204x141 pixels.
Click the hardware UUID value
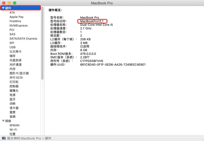pos(113,64)
